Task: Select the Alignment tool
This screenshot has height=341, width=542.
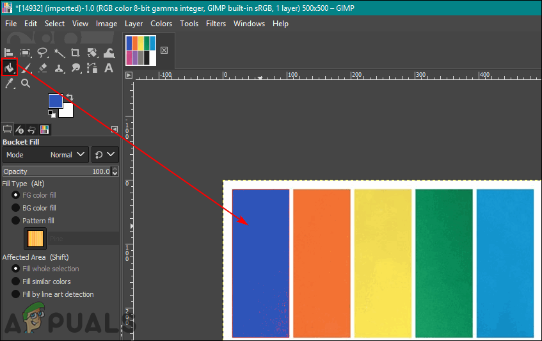Action: click(9, 53)
